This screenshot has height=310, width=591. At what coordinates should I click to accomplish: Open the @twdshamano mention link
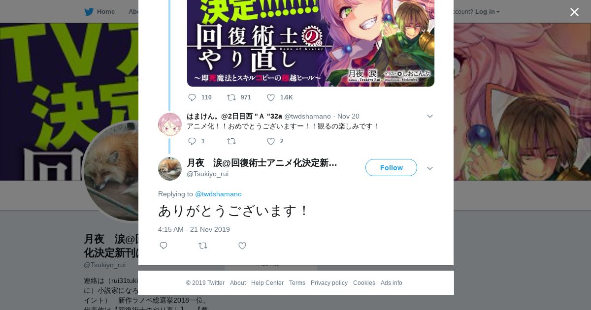[x=218, y=194]
